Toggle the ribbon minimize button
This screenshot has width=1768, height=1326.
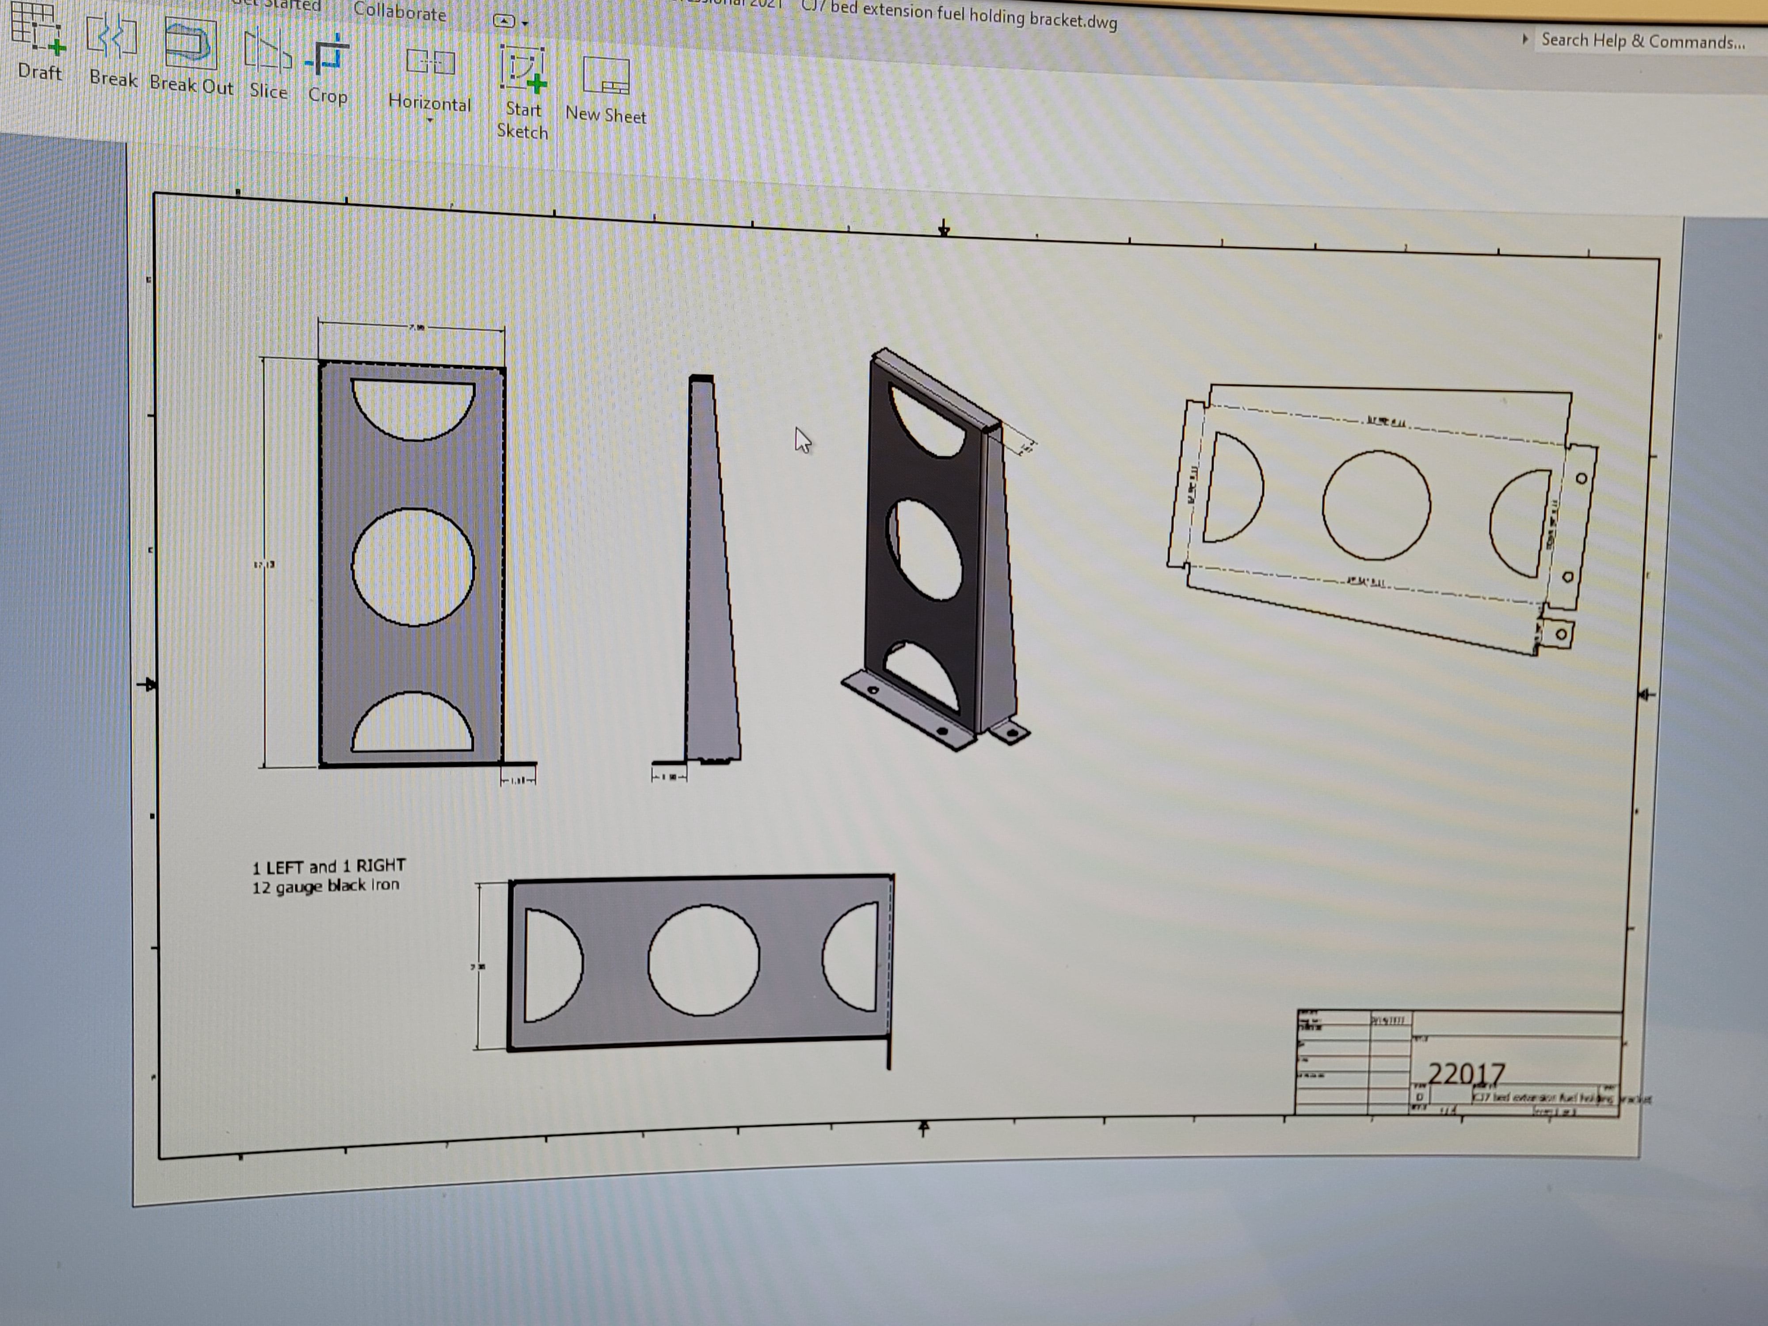(x=503, y=22)
